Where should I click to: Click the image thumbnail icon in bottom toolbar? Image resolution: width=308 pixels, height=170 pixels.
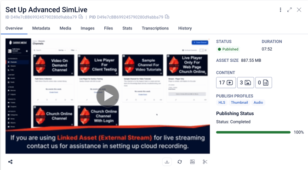point(192,162)
